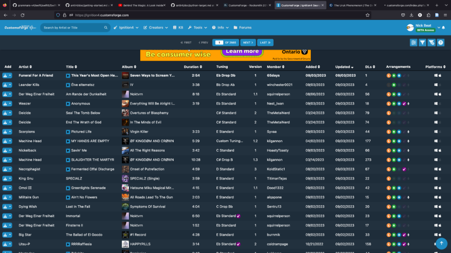This screenshot has height=253, width=451.
Task: Download the King Gnu song
Action: [5, 178]
